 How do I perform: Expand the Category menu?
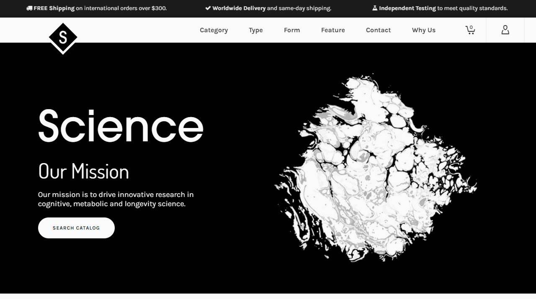[214, 30]
